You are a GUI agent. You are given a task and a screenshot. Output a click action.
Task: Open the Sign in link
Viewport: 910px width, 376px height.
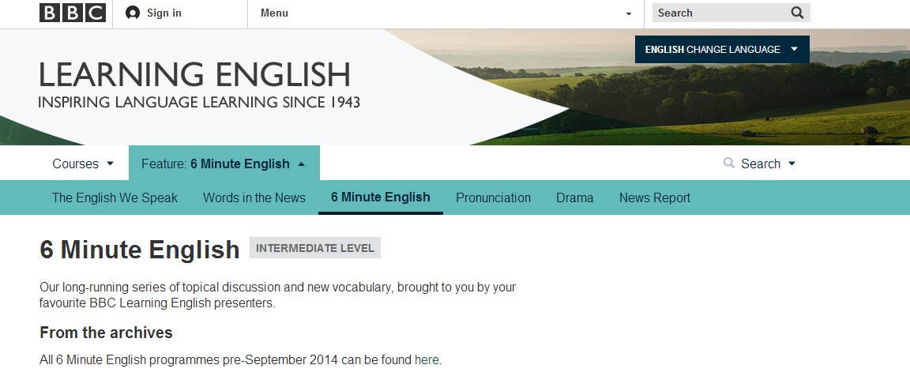point(164,13)
